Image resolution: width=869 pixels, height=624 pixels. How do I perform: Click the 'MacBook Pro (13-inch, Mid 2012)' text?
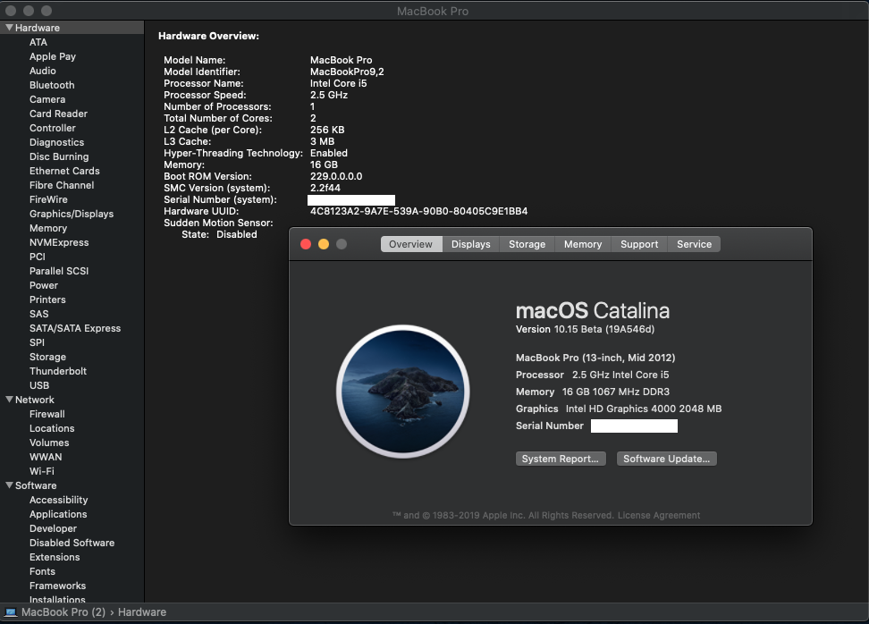click(595, 358)
